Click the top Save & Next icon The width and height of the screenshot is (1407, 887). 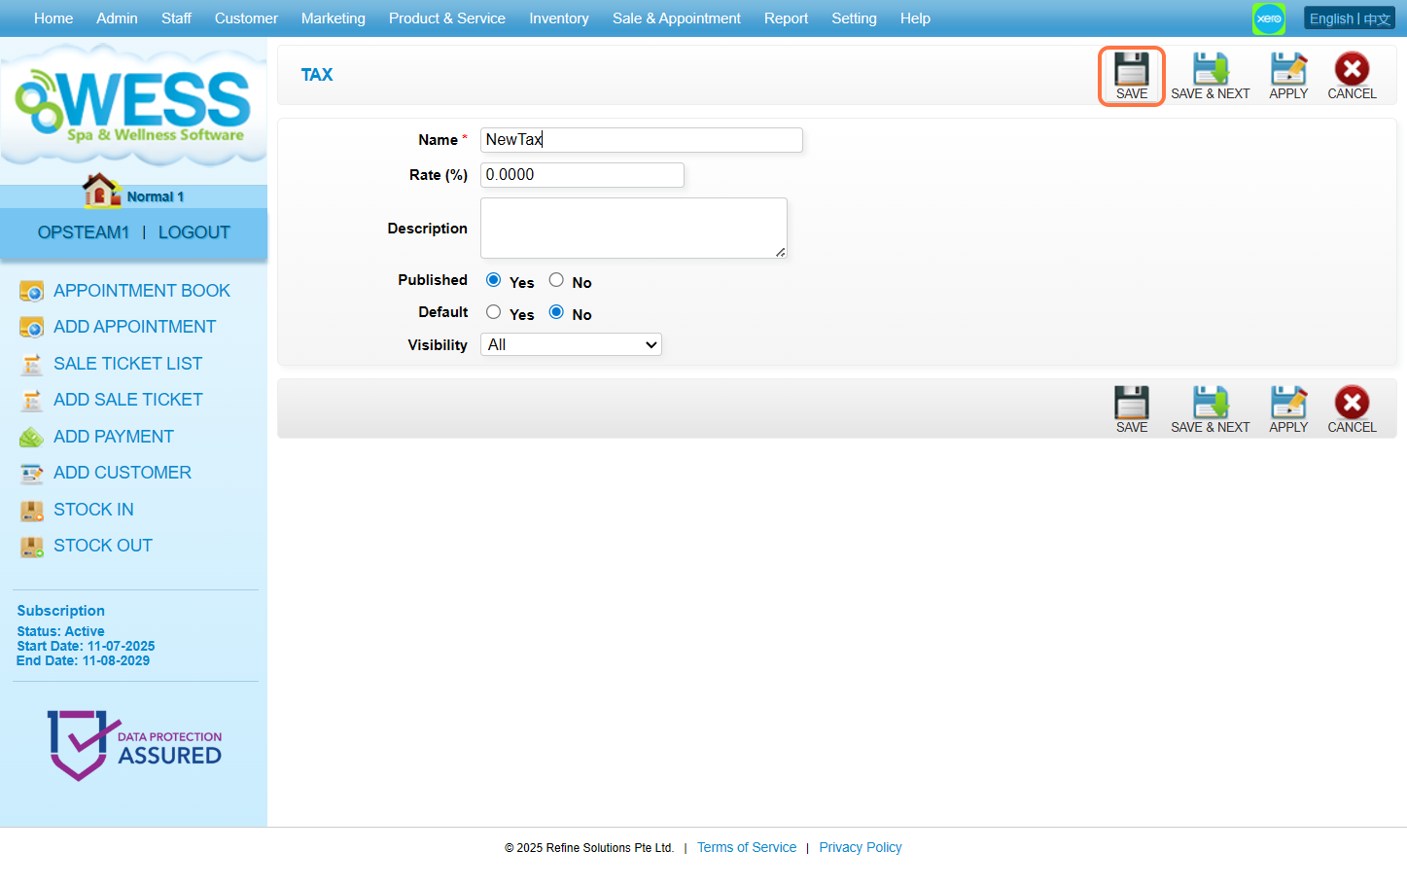click(x=1210, y=69)
